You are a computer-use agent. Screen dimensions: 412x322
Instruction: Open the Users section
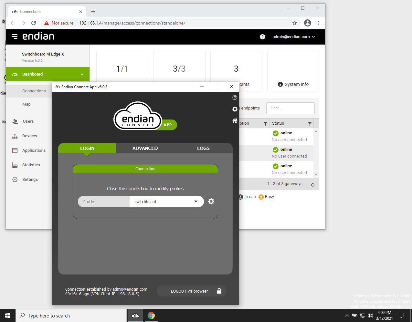click(28, 121)
